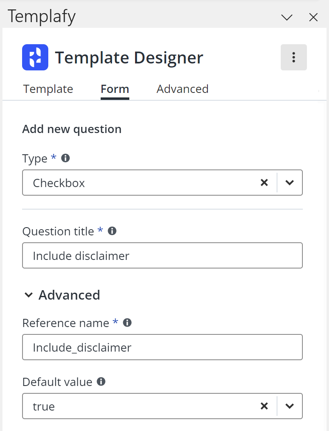Expand the Type dropdown arrow
329x431 pixels.
point(290,183)
